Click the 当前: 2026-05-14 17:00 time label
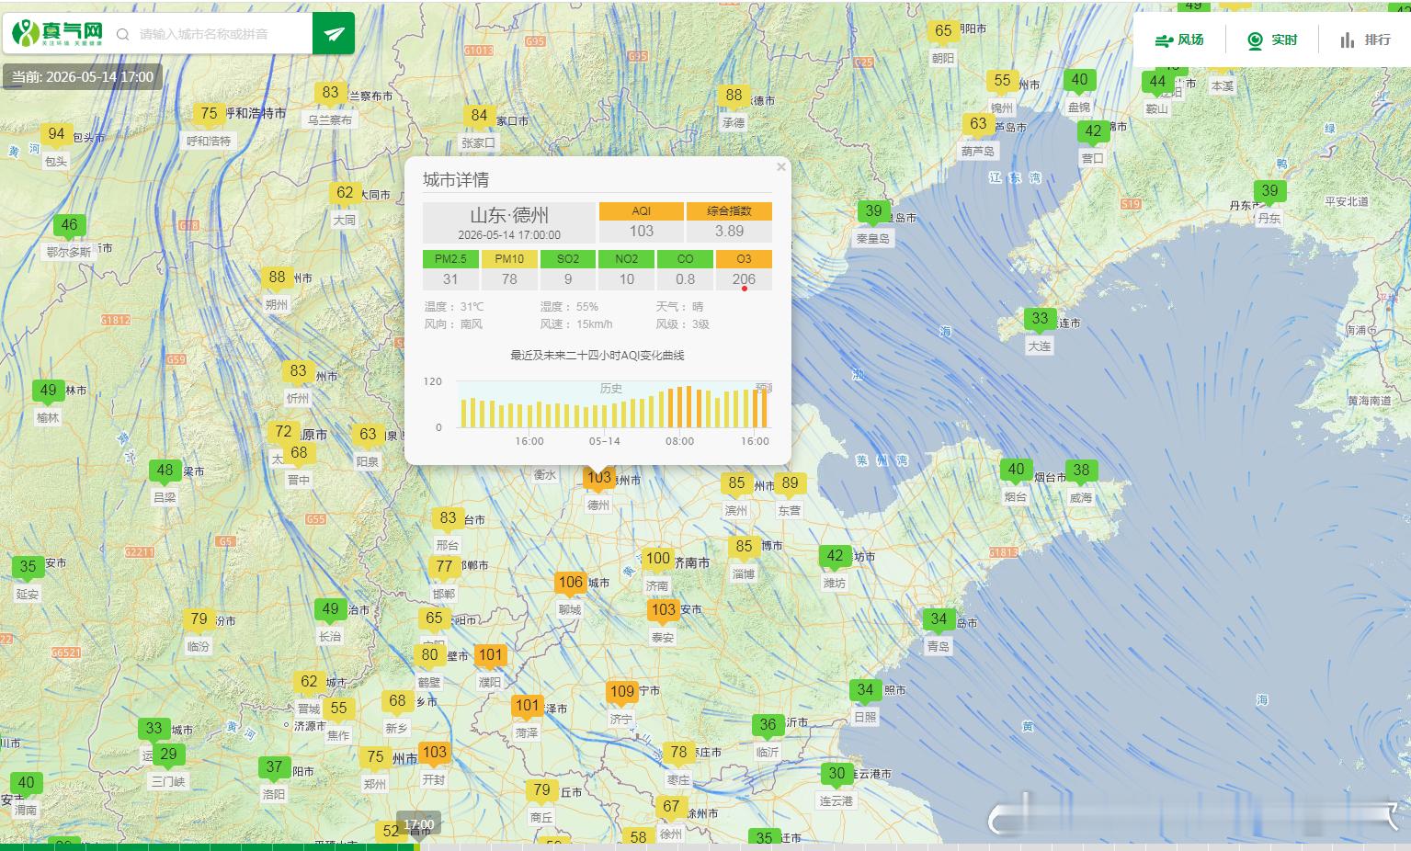 click(83, 77)
